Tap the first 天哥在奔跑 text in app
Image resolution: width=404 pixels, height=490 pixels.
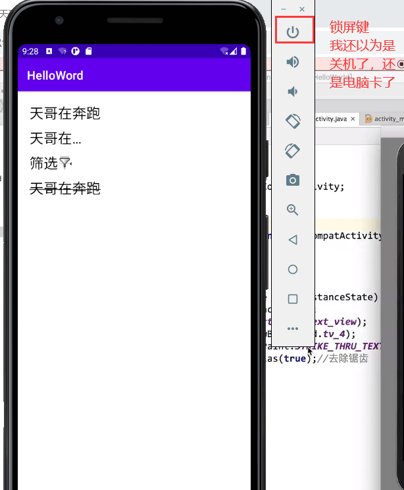65,113
